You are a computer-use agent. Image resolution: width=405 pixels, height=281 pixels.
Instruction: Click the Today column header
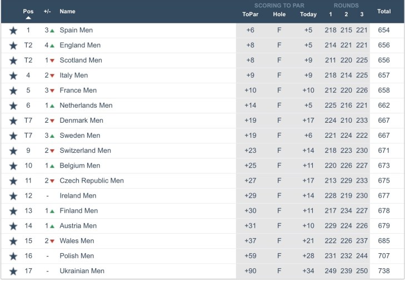coord(308,14)
